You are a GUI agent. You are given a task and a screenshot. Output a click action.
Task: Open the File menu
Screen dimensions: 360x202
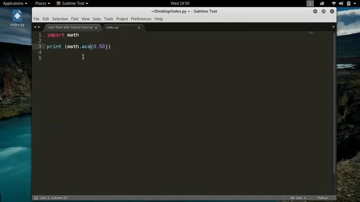point(36,19)
